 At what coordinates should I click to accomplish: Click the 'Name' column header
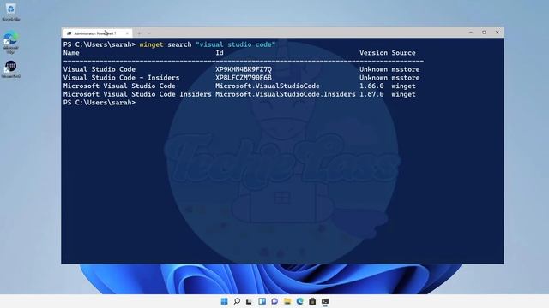71,53
